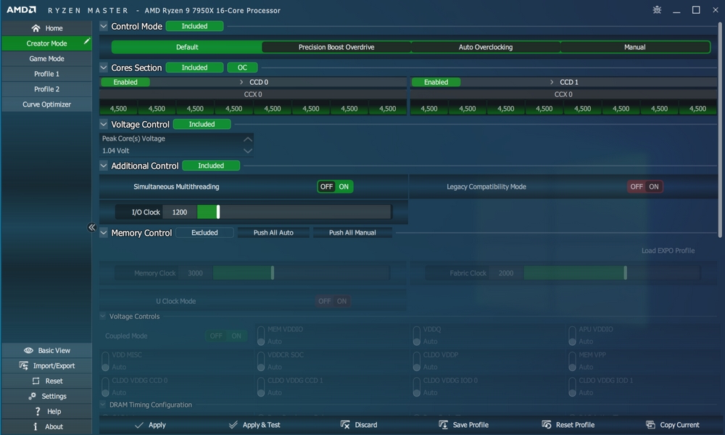
Task: Click the Fabric Clock slider handle
Action: [x=625, y=273]
